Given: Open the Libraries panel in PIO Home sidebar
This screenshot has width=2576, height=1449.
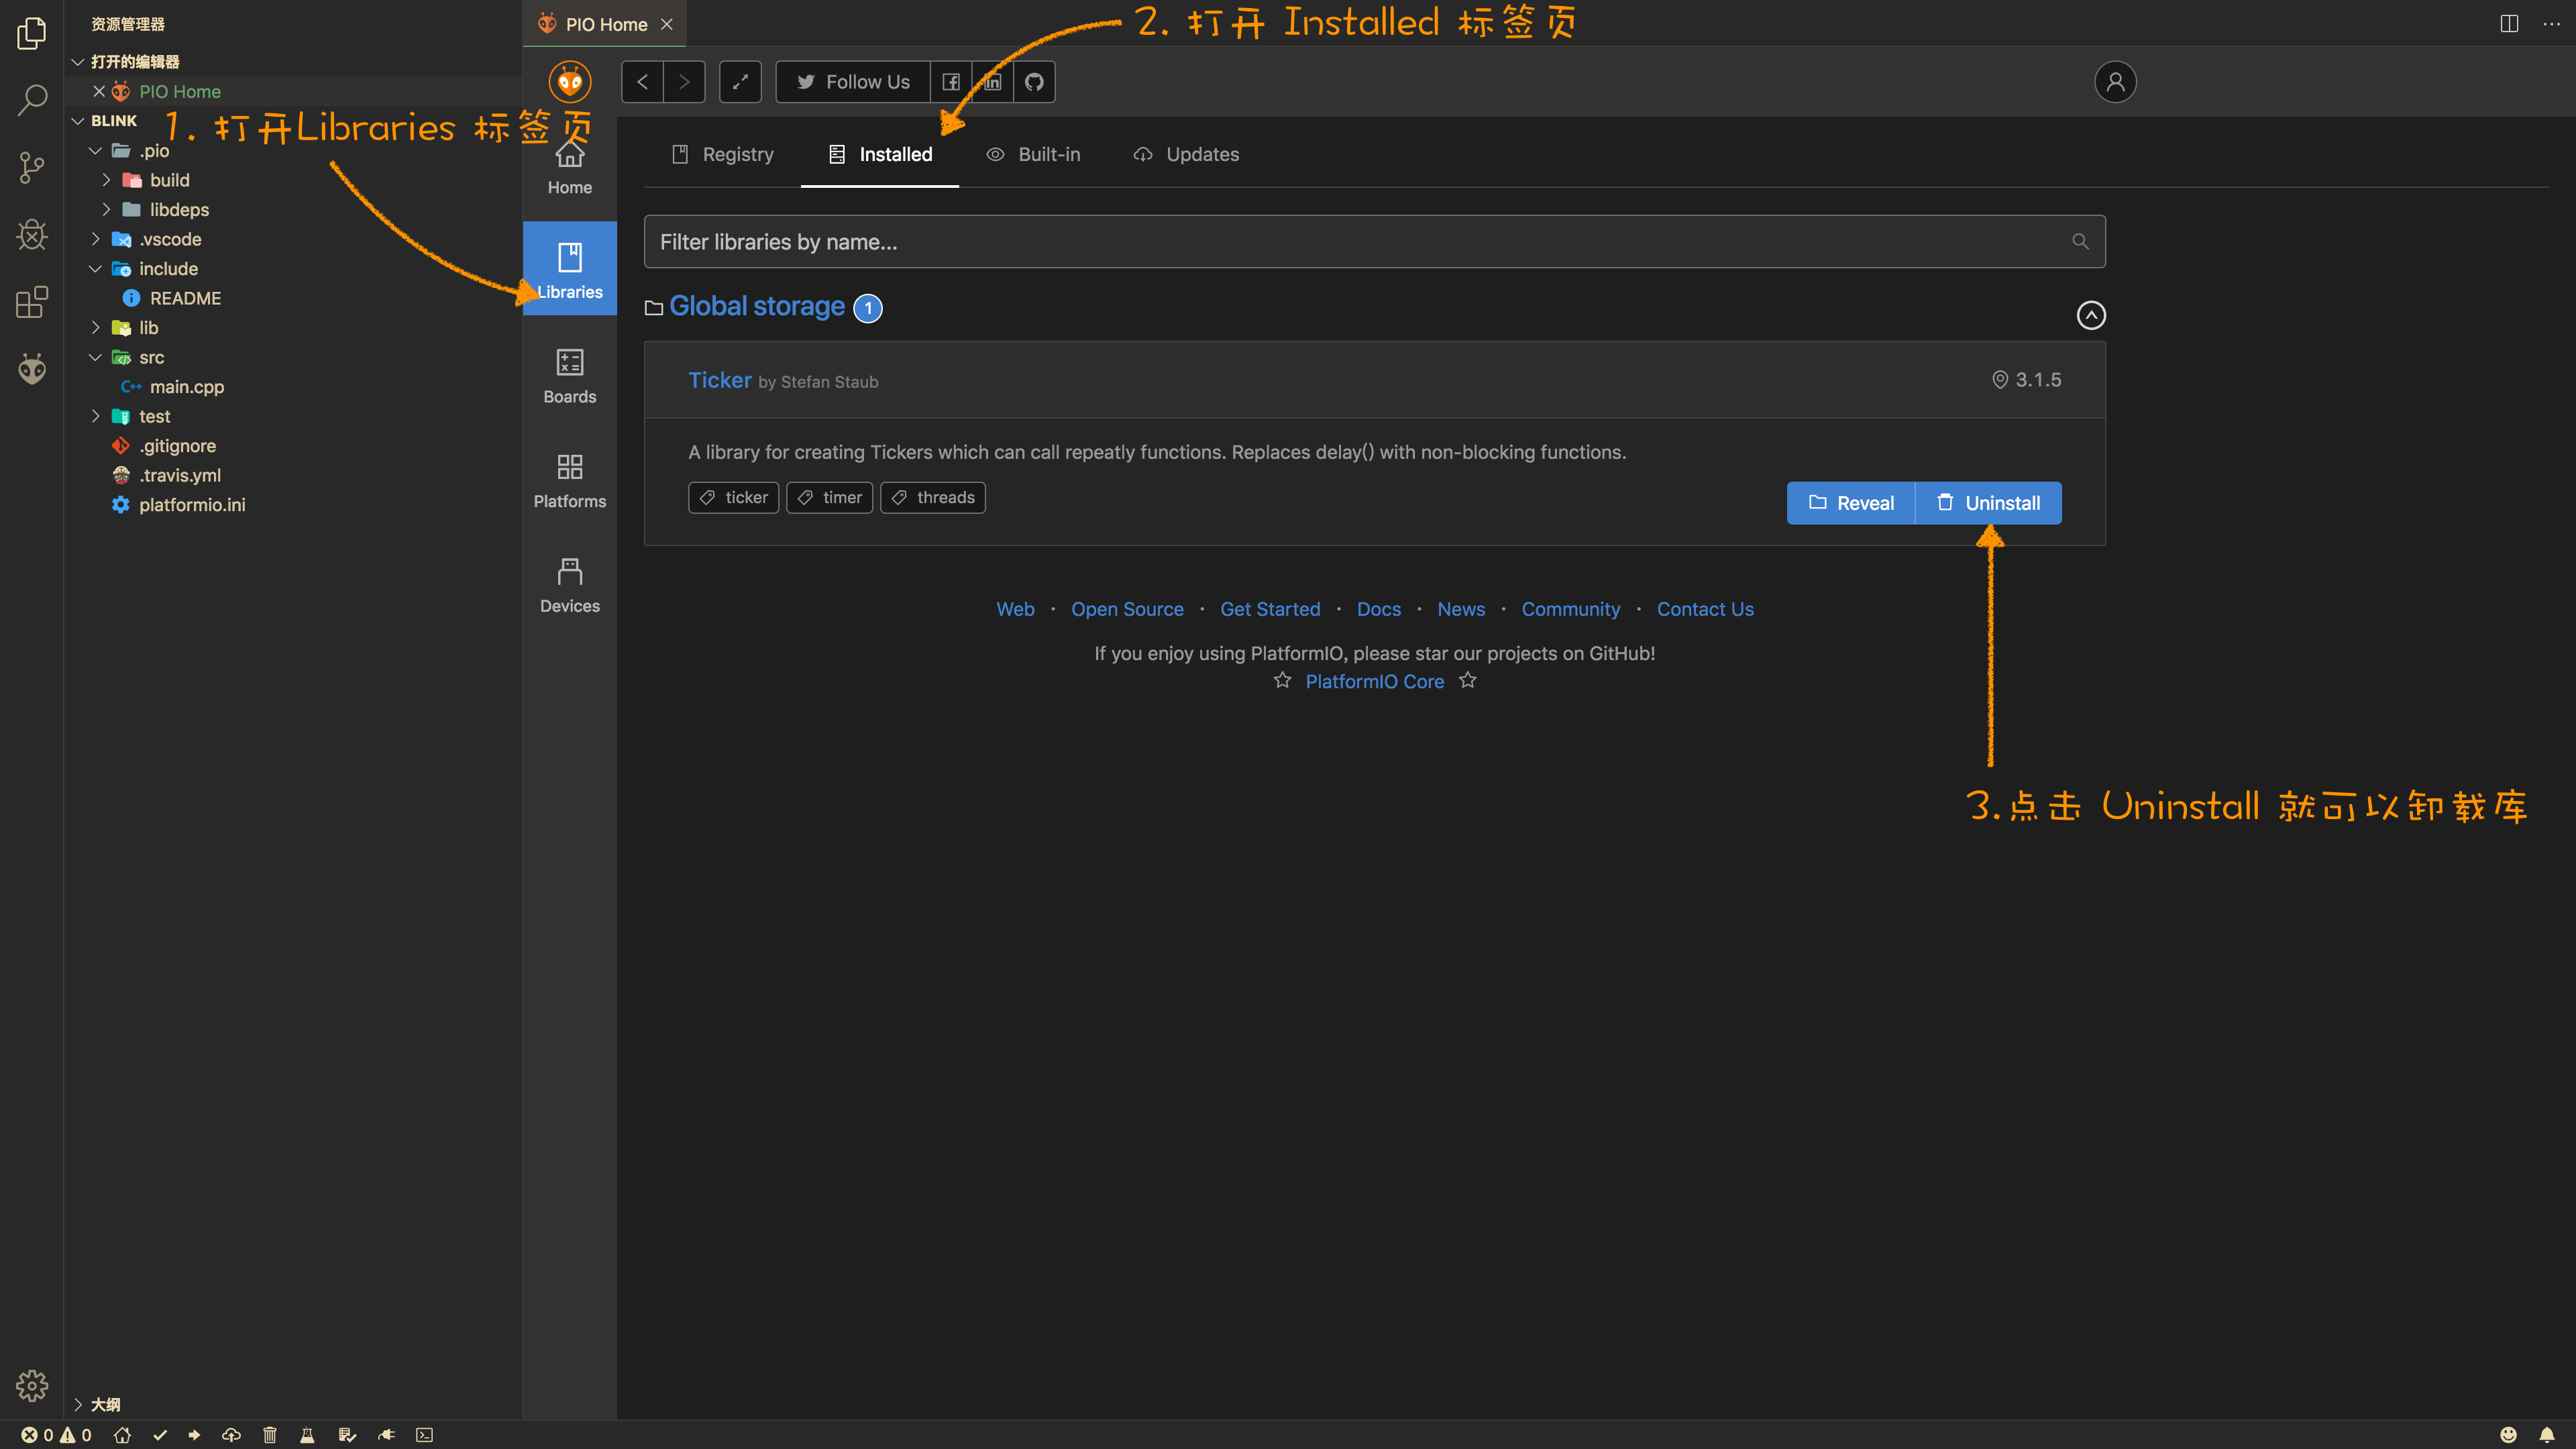Looking at the screenshot, I should (569, 268).
